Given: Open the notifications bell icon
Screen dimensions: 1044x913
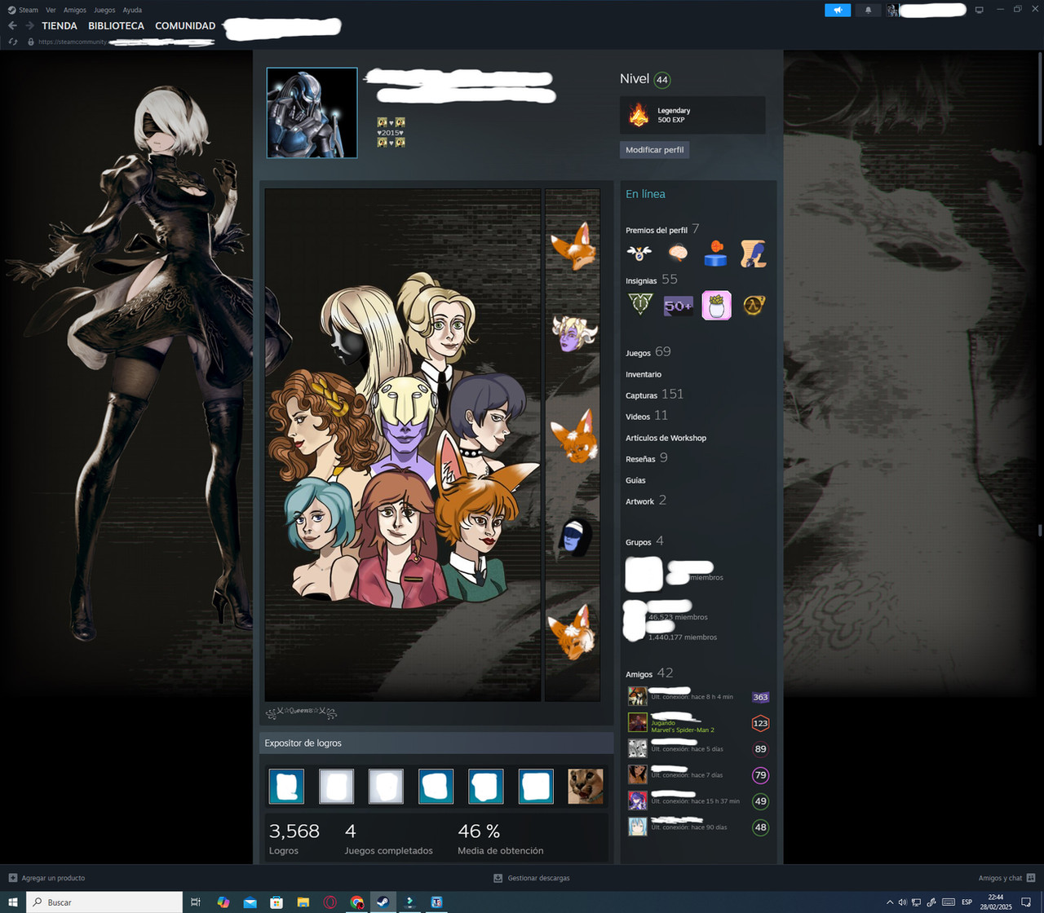Looking at the screenshot, I should click(x=868, y=10).
